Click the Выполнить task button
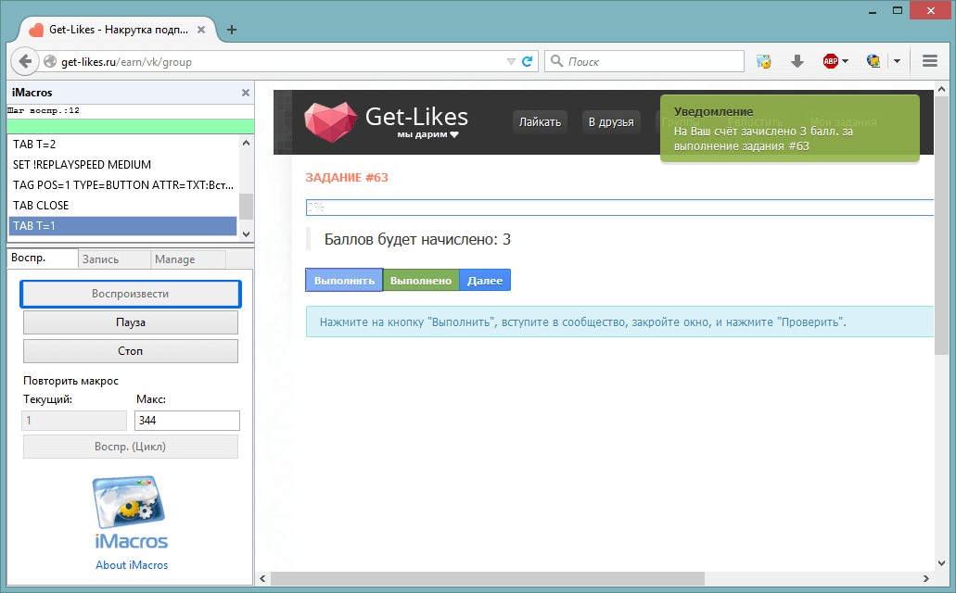This screenshot has width=956, height=593. 345,281
